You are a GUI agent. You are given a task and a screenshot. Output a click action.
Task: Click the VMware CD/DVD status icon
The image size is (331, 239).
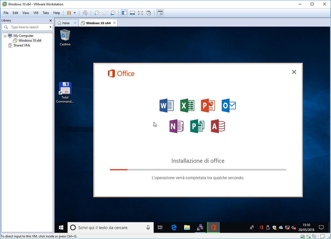click(309, 236)
